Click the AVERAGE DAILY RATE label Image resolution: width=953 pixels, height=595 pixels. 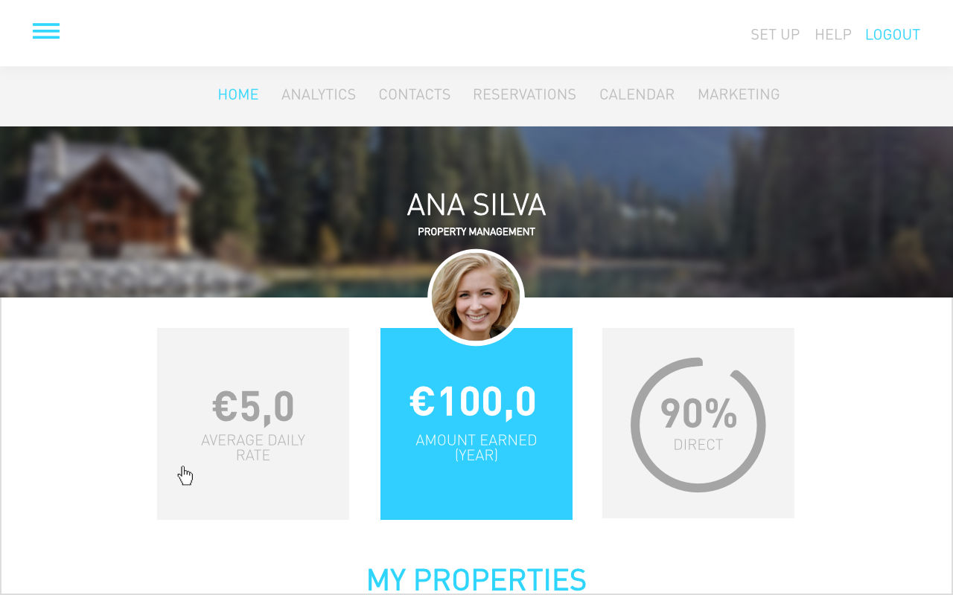[253, 448]
